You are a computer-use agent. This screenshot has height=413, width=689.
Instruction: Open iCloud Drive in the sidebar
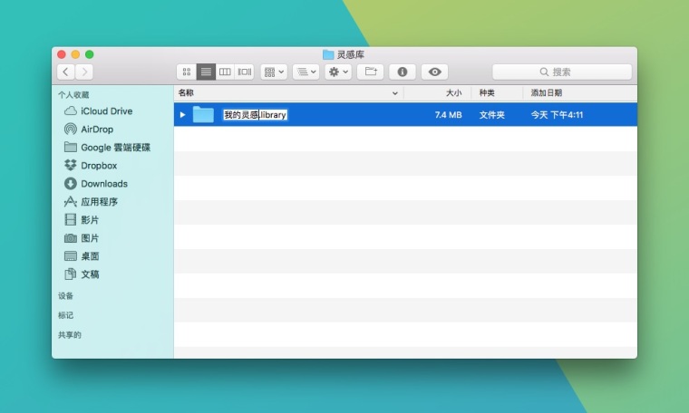click(x=99, y=111)
